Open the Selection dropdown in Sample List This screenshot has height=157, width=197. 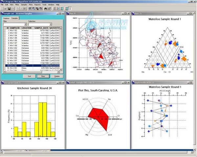(x=51, y=24)
